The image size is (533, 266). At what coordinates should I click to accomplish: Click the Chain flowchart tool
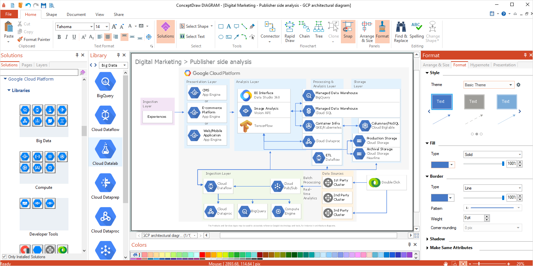point(304,31)
